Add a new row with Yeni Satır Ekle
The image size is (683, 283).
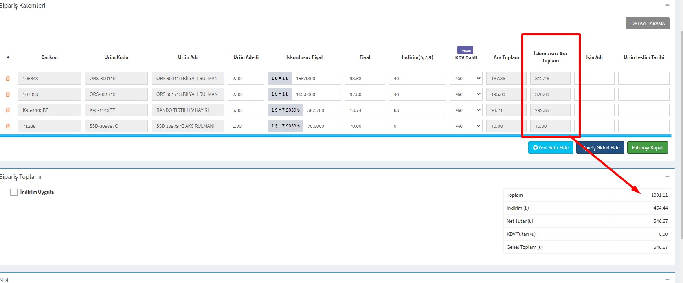(x=551, y=148)
